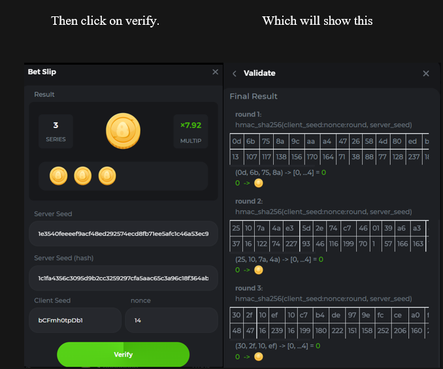Image resolution: width=443 pixels, height=369 pixels.
Task: Click round 3 hex cell 30
Action: point(236,315)
